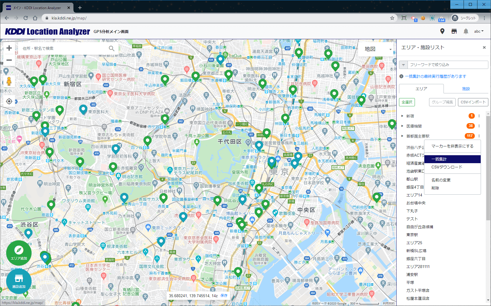Click the store icon in header
491x306 pixels.
[x=454, y=31]
